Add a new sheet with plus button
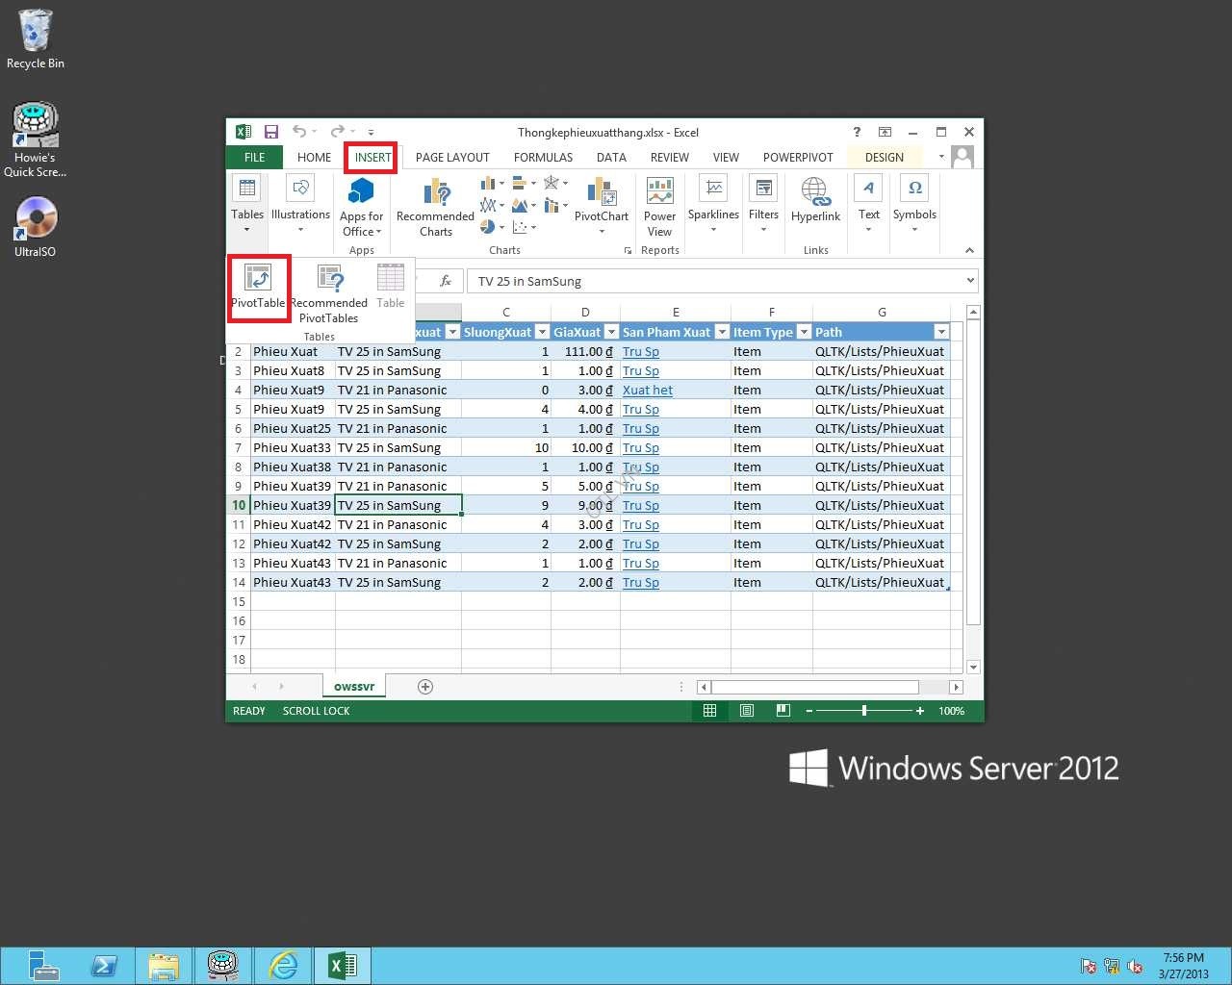1232x985 pixels. 425,687
